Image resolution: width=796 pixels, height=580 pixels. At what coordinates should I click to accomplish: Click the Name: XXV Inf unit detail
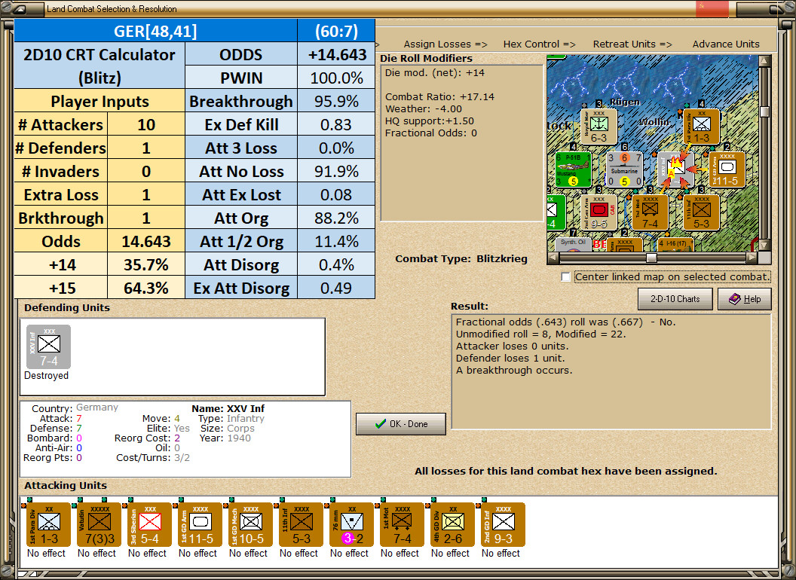pyautogui.click(x=228, y=408)
